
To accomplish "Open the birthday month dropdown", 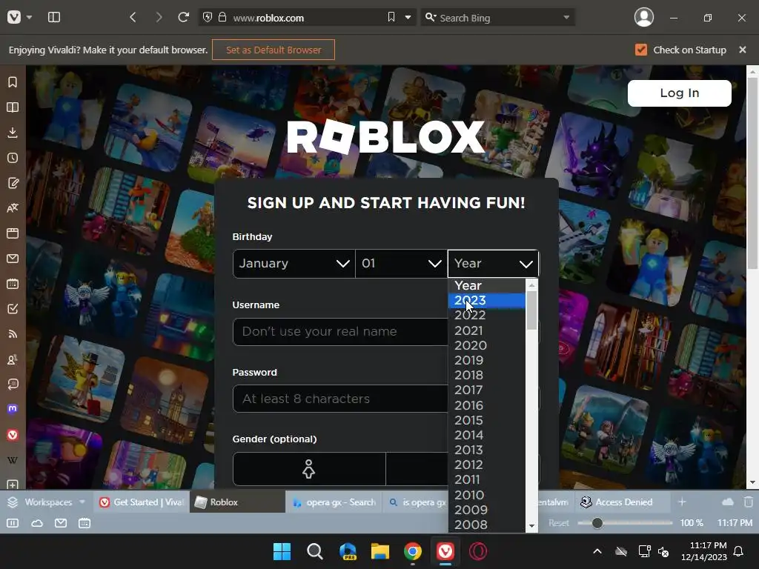I will point(294,264).
